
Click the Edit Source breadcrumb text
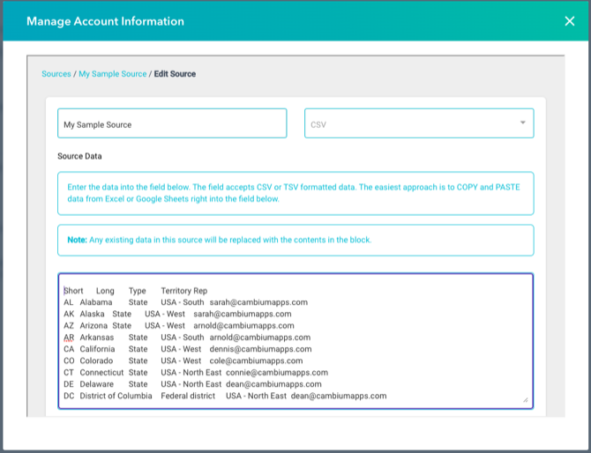pos(175,74)
